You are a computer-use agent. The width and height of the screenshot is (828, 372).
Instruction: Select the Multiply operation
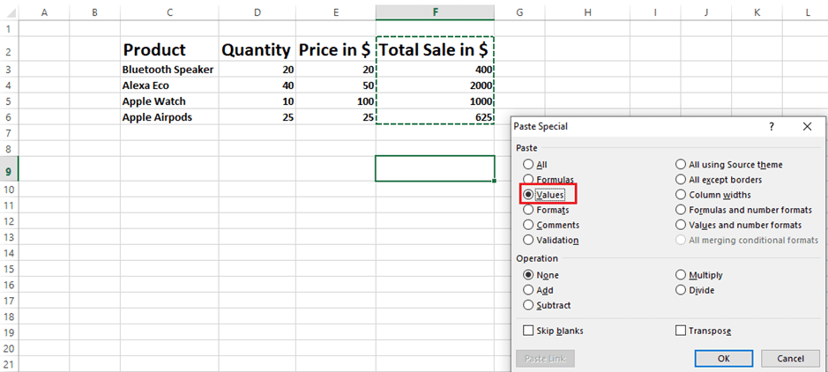tap(681, 275)
